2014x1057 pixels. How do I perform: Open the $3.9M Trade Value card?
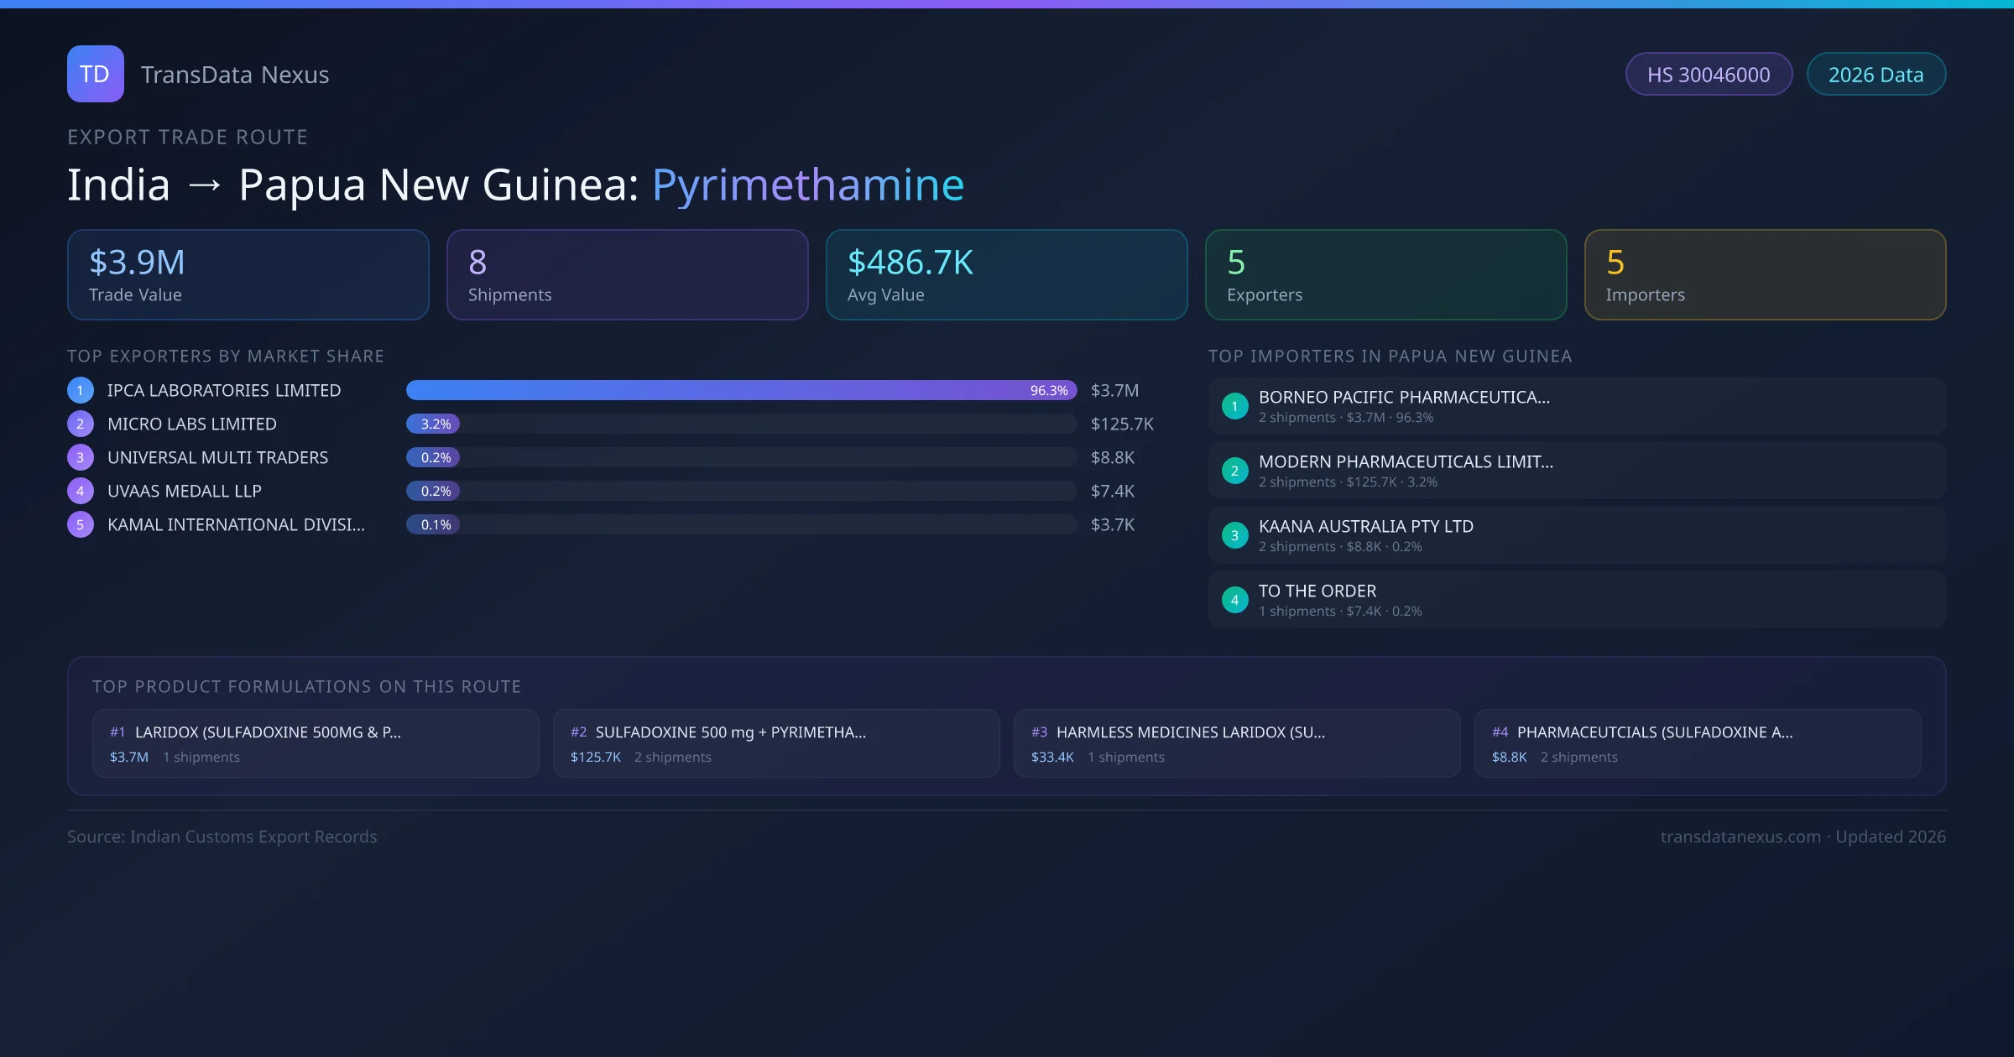pos(248,275)
